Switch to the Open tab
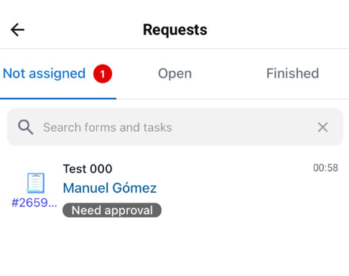349x276 pixels. pyautogui.click(x=174, y=73)
